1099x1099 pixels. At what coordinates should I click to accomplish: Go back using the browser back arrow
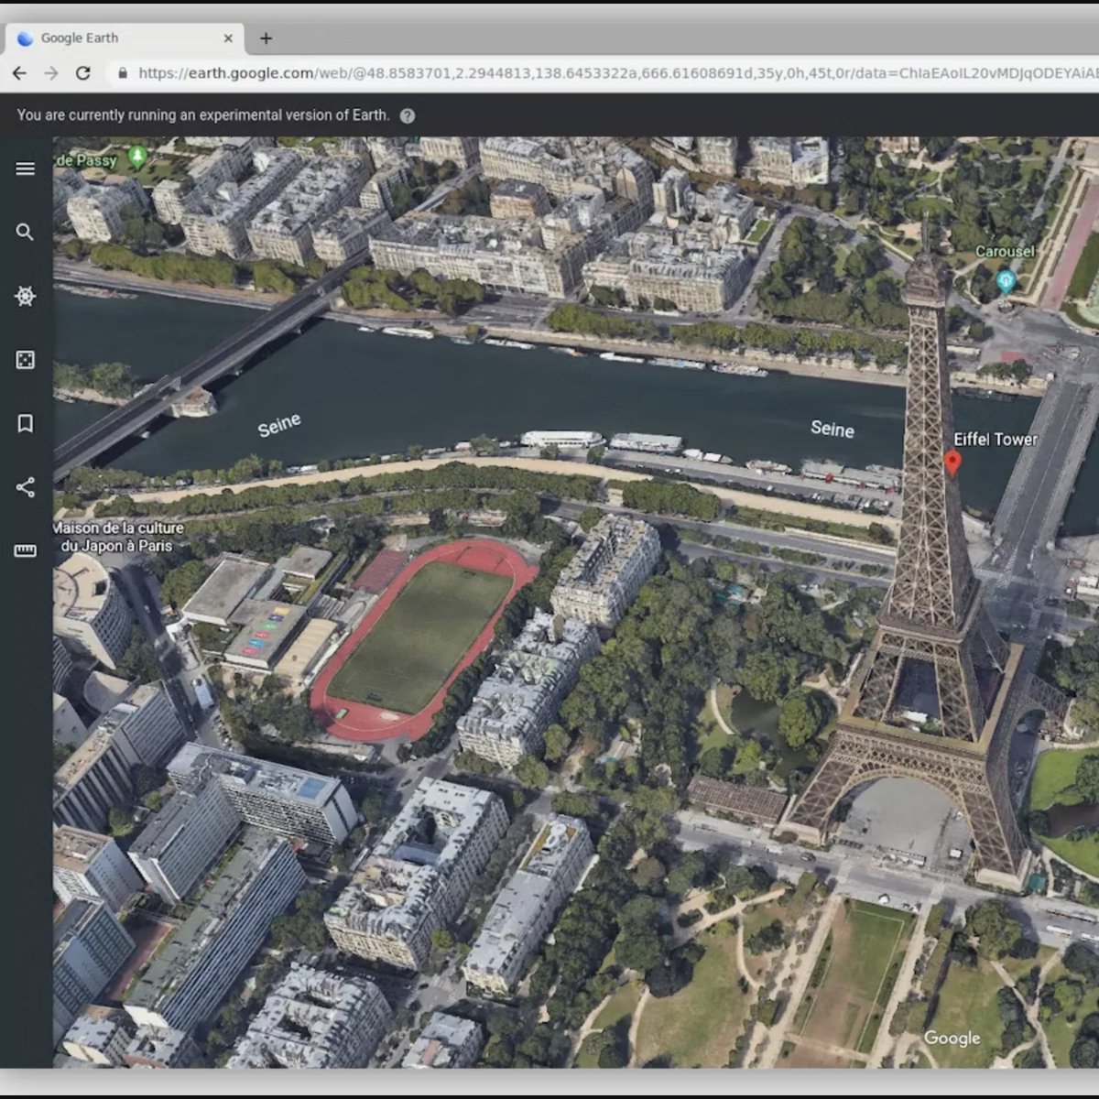pyautogui.click(x=19, y=73)
